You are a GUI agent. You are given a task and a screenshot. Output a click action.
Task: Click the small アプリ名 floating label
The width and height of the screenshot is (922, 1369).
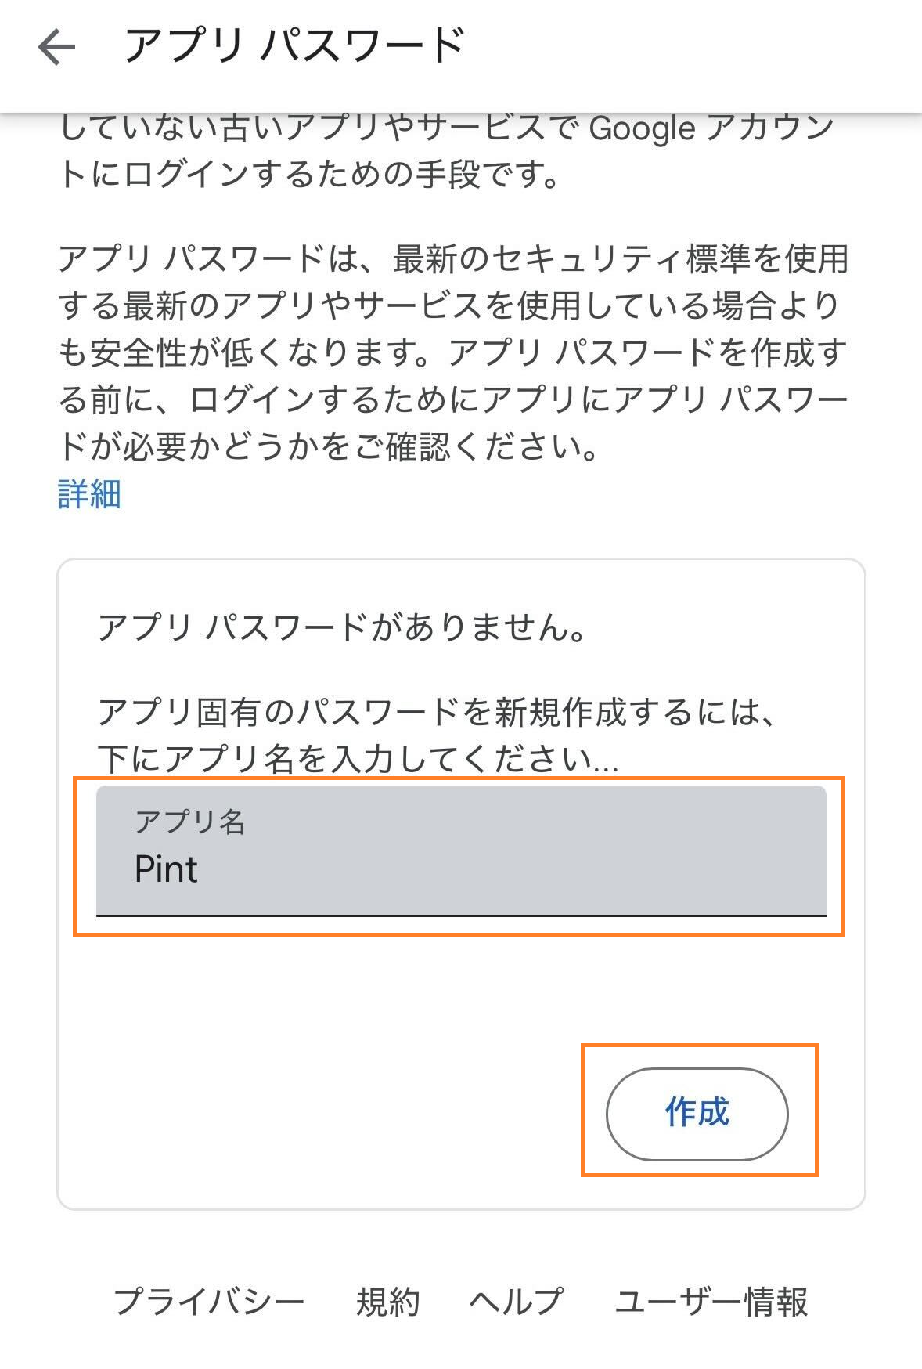[x=190, y=822]
